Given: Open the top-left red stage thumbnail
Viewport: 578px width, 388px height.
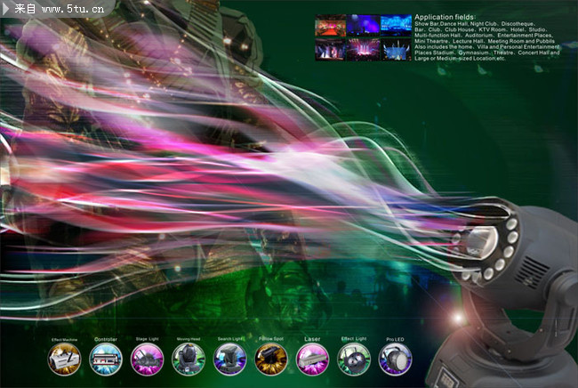Looking at the screenshot, I should pos(331,25).
